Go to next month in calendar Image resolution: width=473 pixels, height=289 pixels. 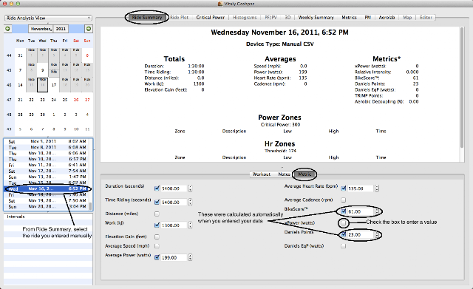89,29
